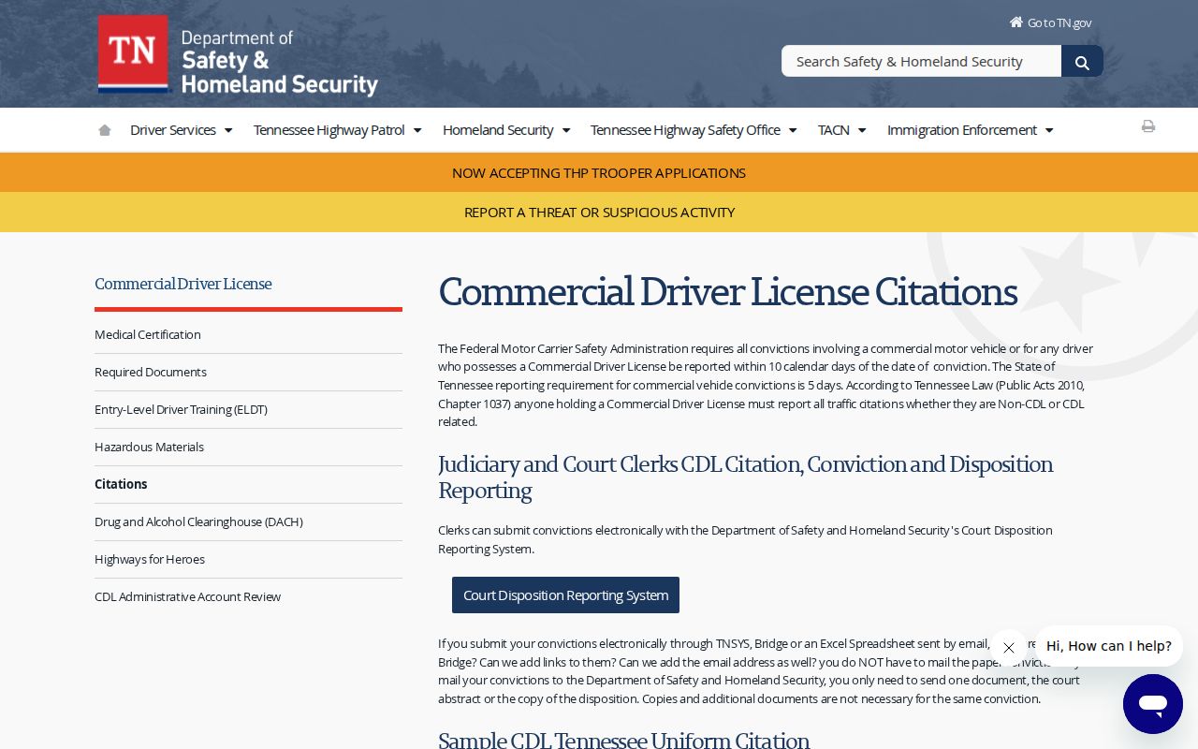The image size is (1198, 749).
Task: Expand the Tennessee Highway Patrol menu
Action: [x=338, y=130]
